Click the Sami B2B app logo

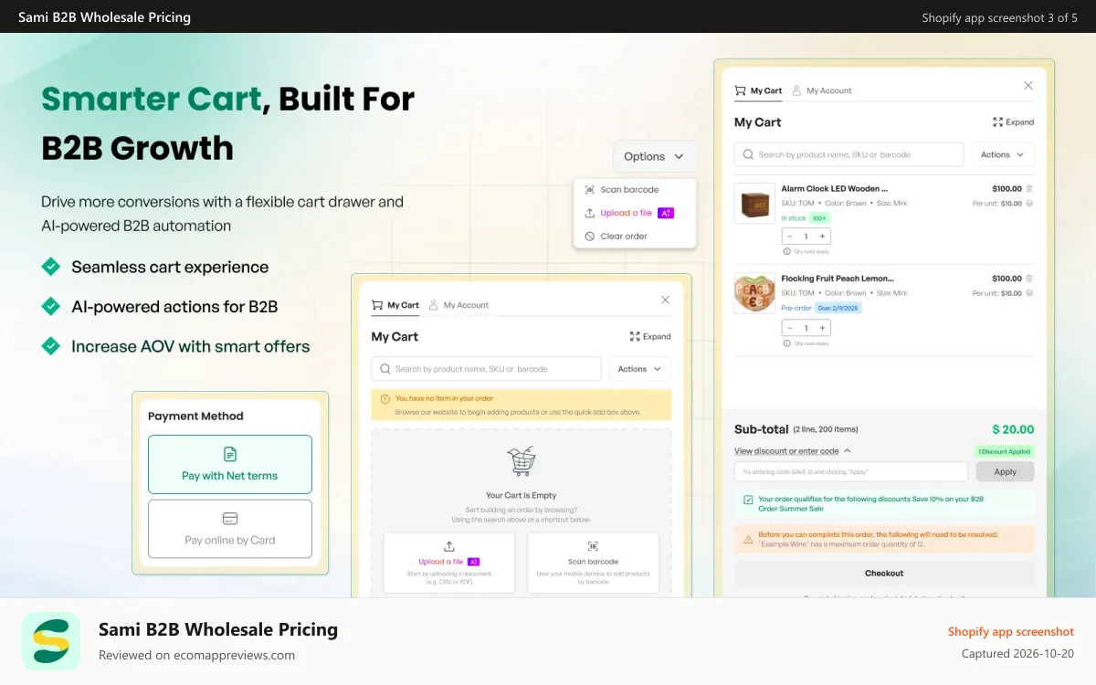(51, 641)
